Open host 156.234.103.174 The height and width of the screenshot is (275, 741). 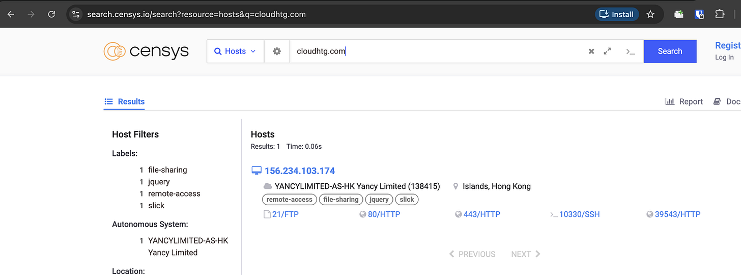coord(300,171)
